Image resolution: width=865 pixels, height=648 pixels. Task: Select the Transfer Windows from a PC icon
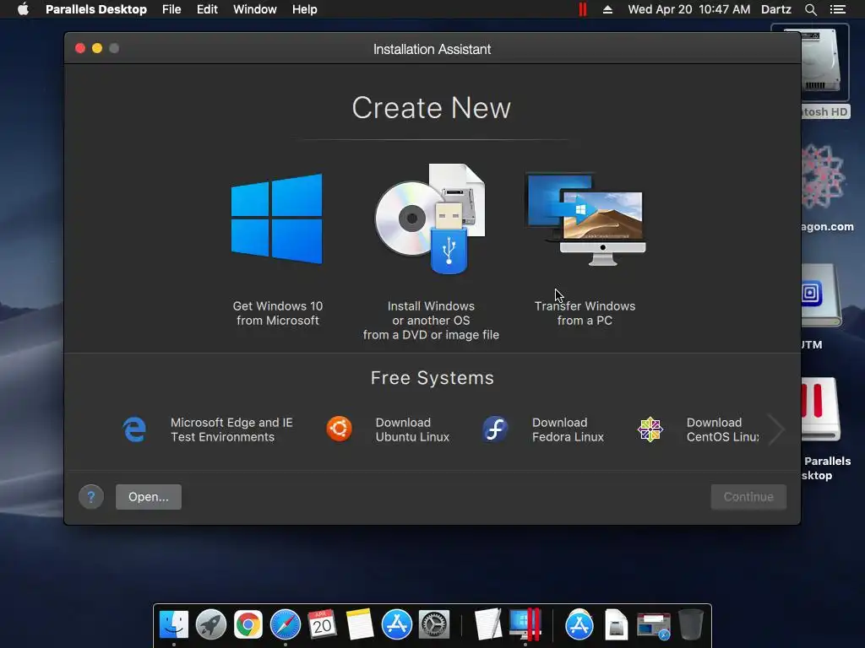pos(586,219)
